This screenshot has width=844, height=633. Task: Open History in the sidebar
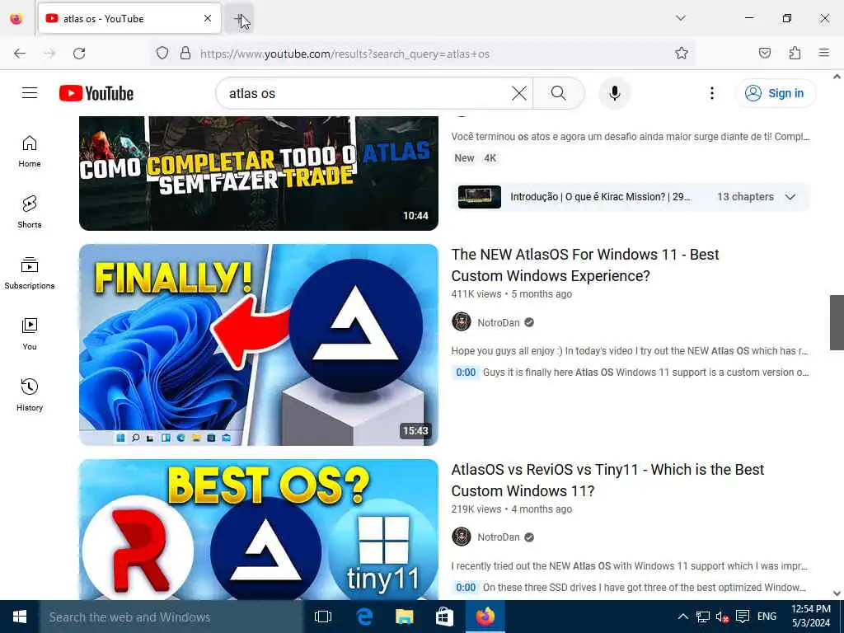point(30,395)
